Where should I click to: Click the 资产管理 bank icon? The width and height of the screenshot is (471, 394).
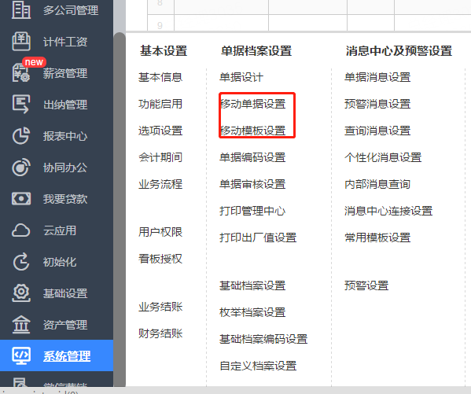[21, 325]
